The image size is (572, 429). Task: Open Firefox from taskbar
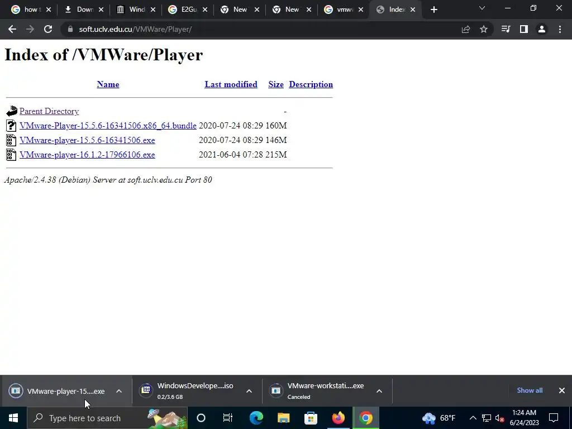[338, 418]
